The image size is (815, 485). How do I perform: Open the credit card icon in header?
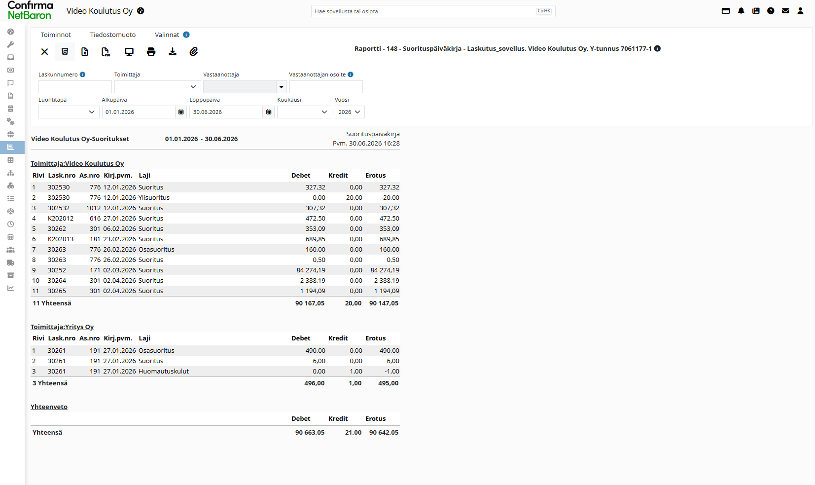click(x=726, y=11)
